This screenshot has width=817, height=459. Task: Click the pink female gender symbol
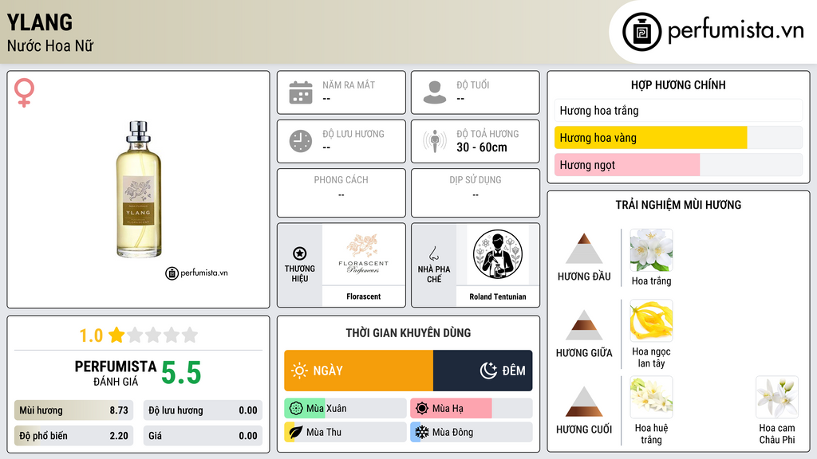(24, 92)
